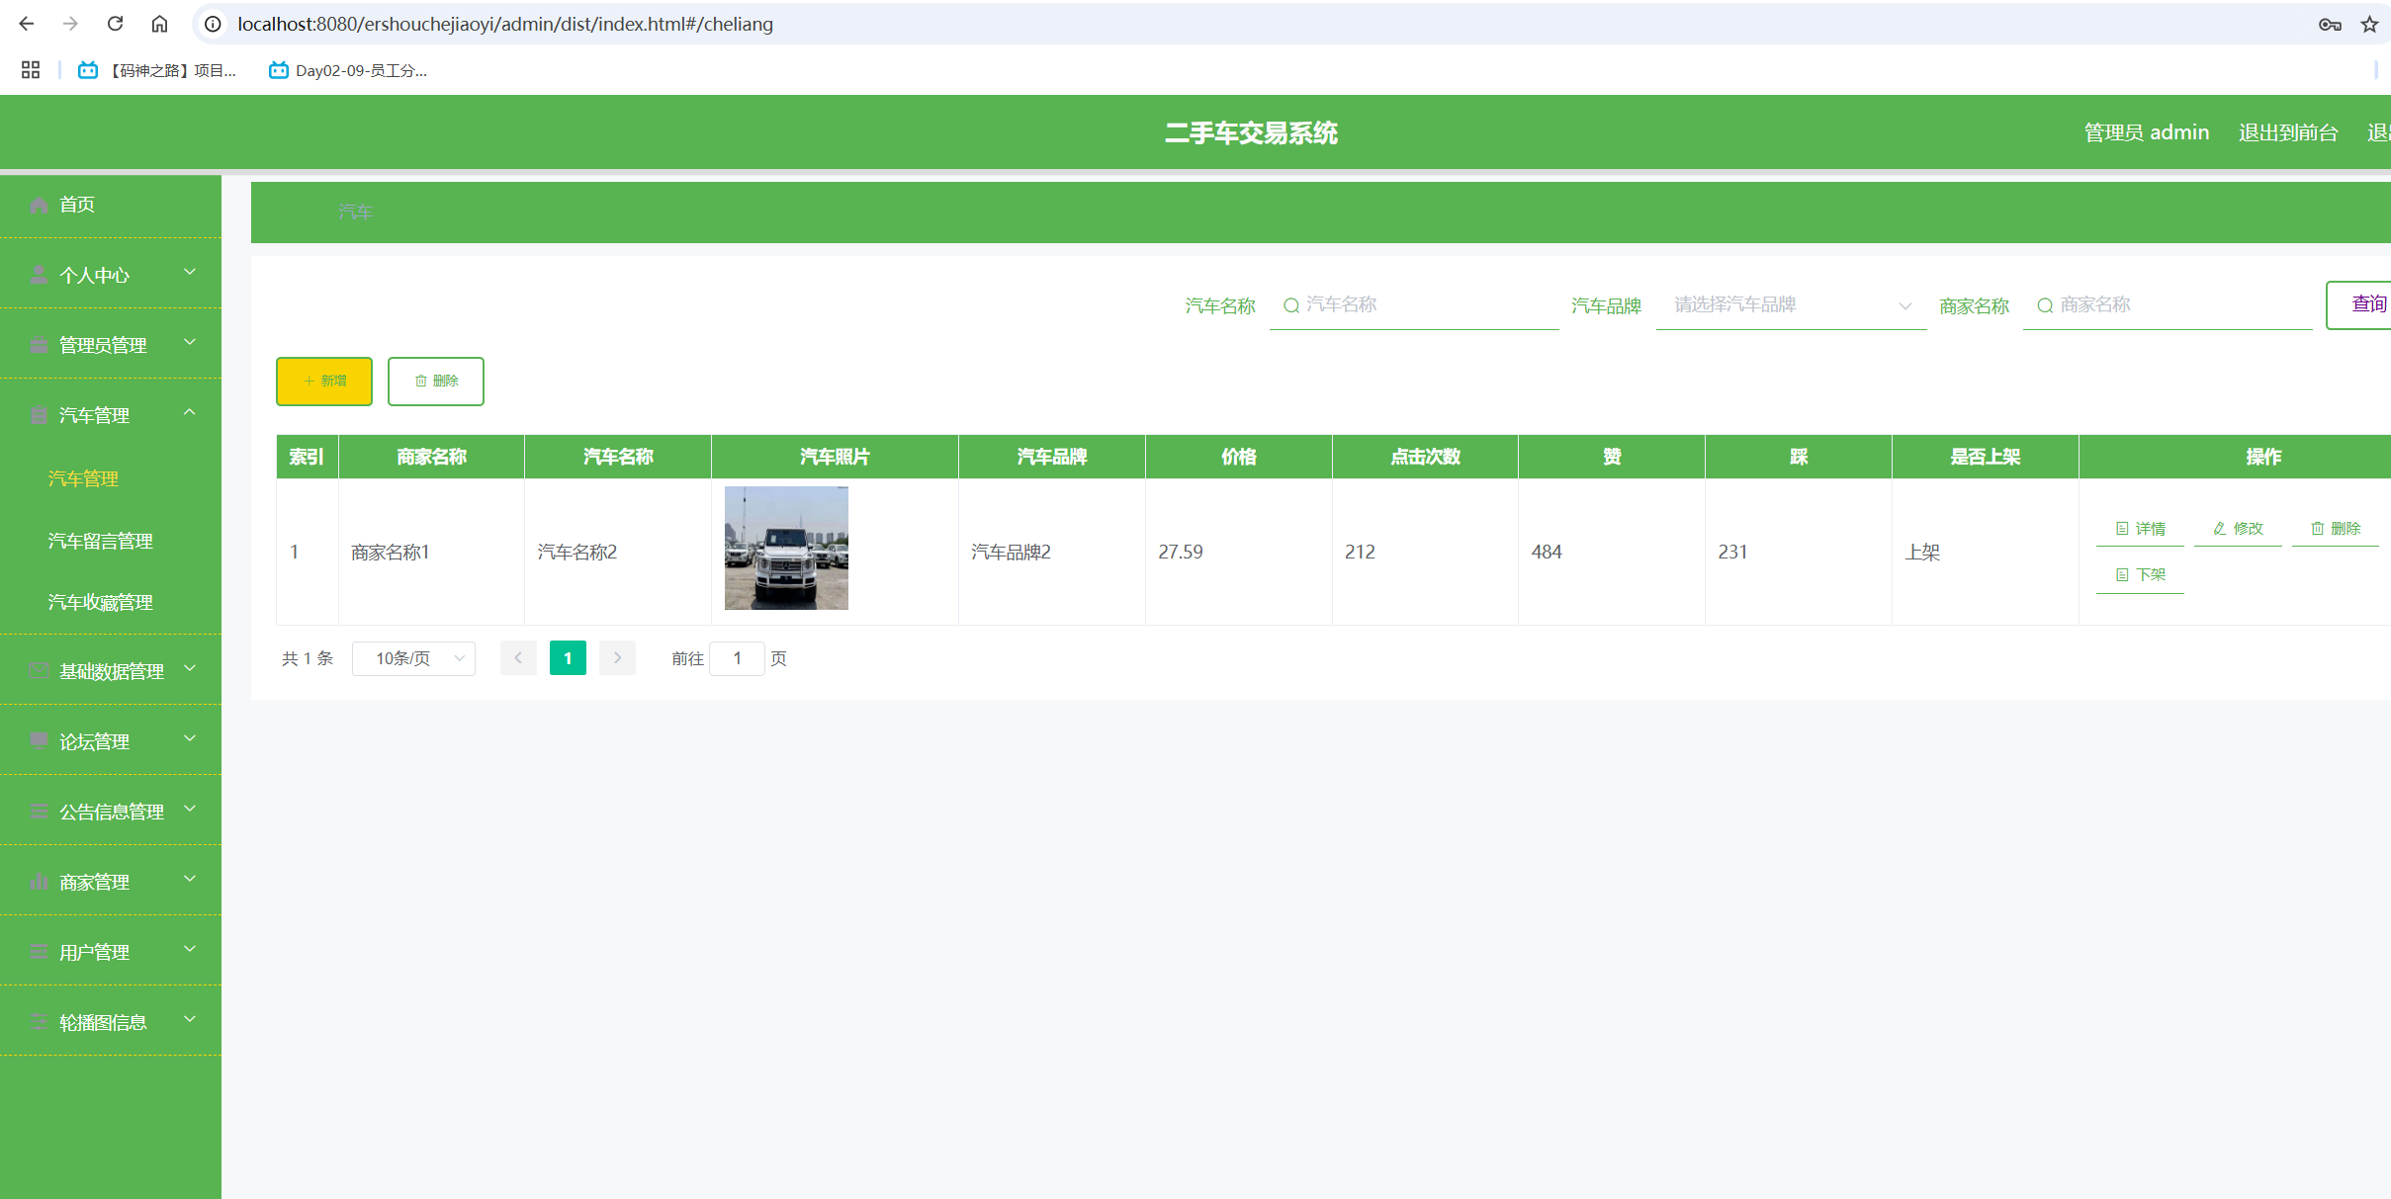Viewport: 2391px width, 1199px height.
Task: Collapse the 汽车管理 menu group
Action: (111, 415)
